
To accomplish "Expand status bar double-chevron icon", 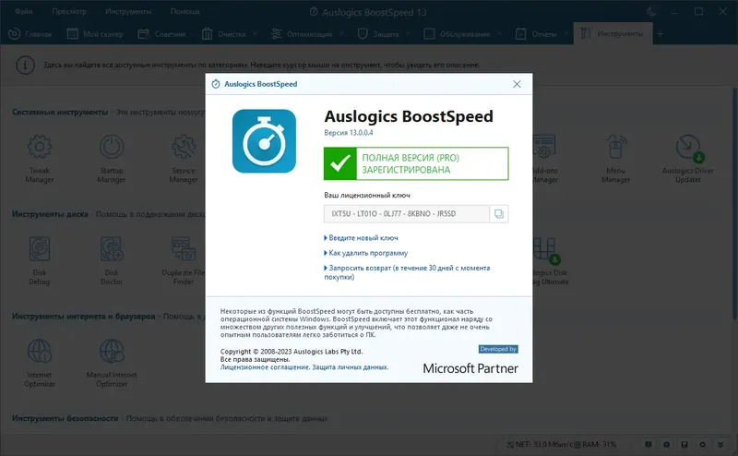I will [x=720, y=444].
